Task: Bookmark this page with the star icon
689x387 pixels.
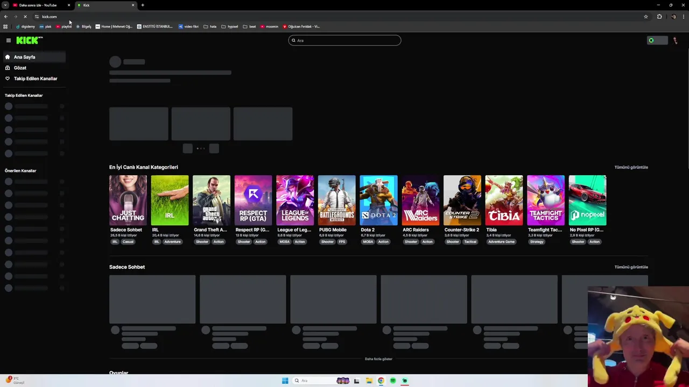Action: (645, 17)
